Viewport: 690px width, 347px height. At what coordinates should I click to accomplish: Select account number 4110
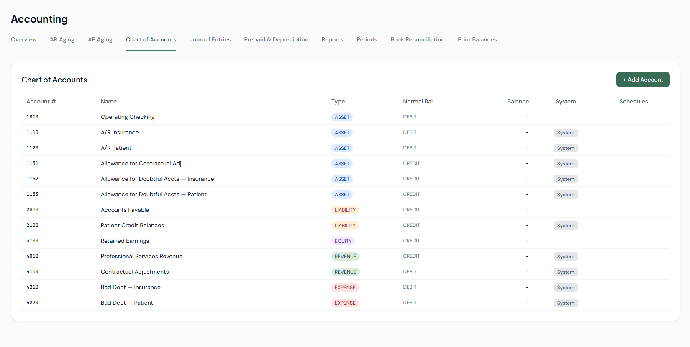32,272
